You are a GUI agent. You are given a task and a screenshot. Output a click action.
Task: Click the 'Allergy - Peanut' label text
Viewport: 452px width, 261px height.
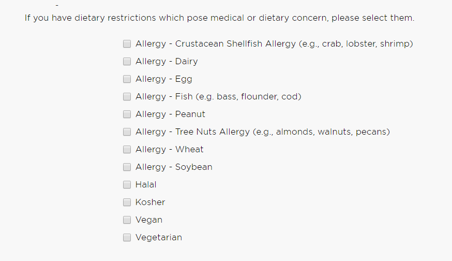coord(170,114)
